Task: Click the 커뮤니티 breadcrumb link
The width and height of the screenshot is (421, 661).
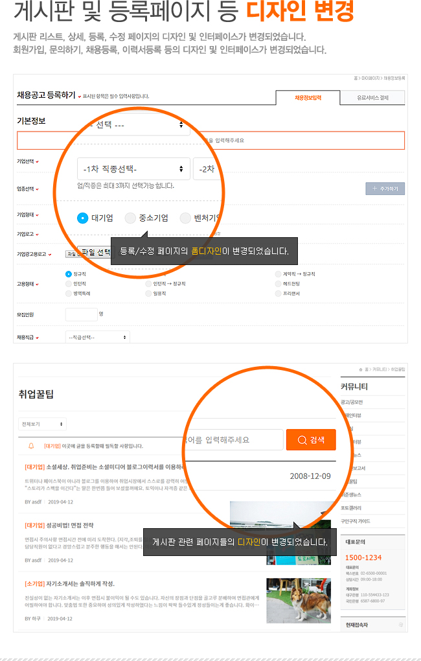Action: 380,369
